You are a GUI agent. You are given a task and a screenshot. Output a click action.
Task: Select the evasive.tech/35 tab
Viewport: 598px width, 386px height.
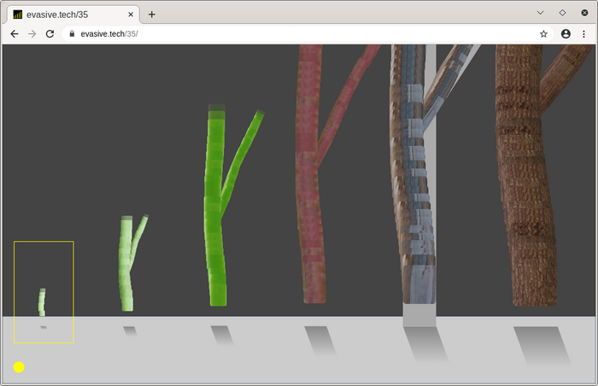(73, 15)
